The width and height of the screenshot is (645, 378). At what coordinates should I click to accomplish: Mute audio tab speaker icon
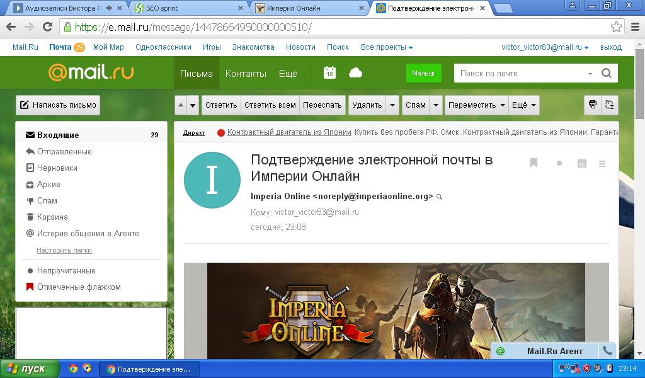click(109, 8)
